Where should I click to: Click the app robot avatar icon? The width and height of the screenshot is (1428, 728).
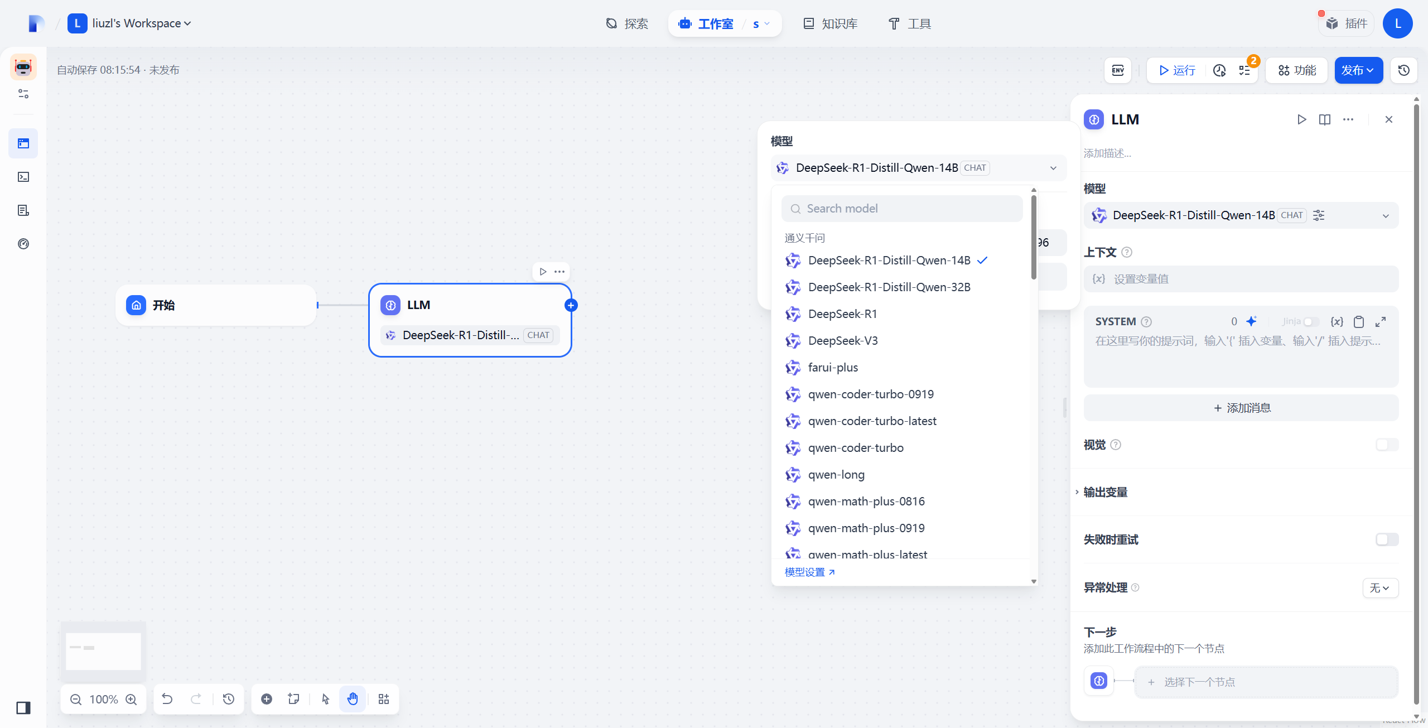point(23,67)
